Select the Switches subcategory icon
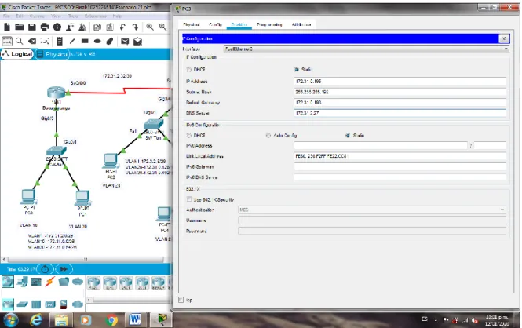 pos(22,304)
